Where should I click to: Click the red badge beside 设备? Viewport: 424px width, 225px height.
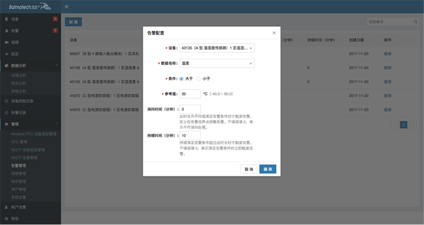pos(55,19)
